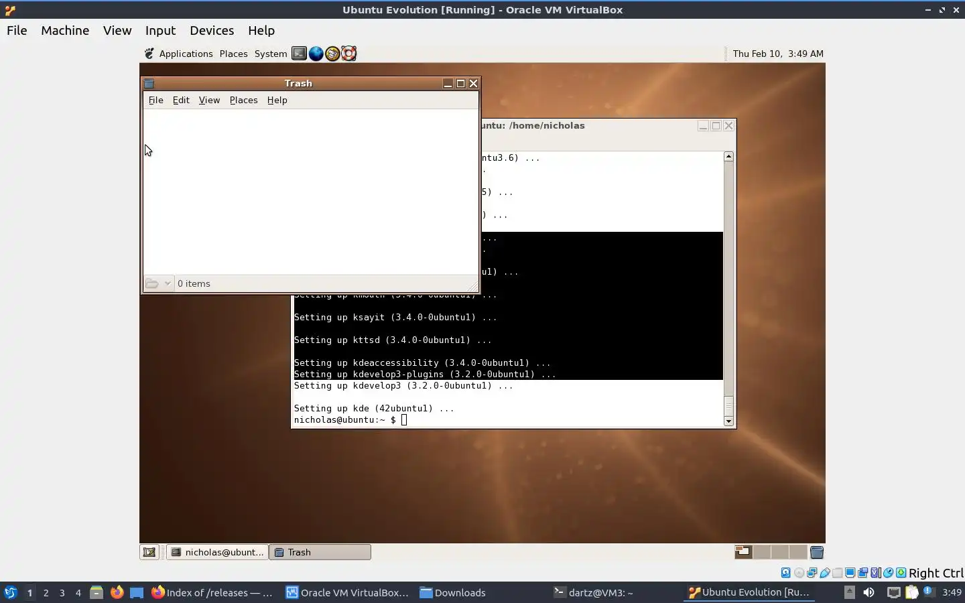Open the Trash window Places menu
965x603 pixels.
coord(243,100)
